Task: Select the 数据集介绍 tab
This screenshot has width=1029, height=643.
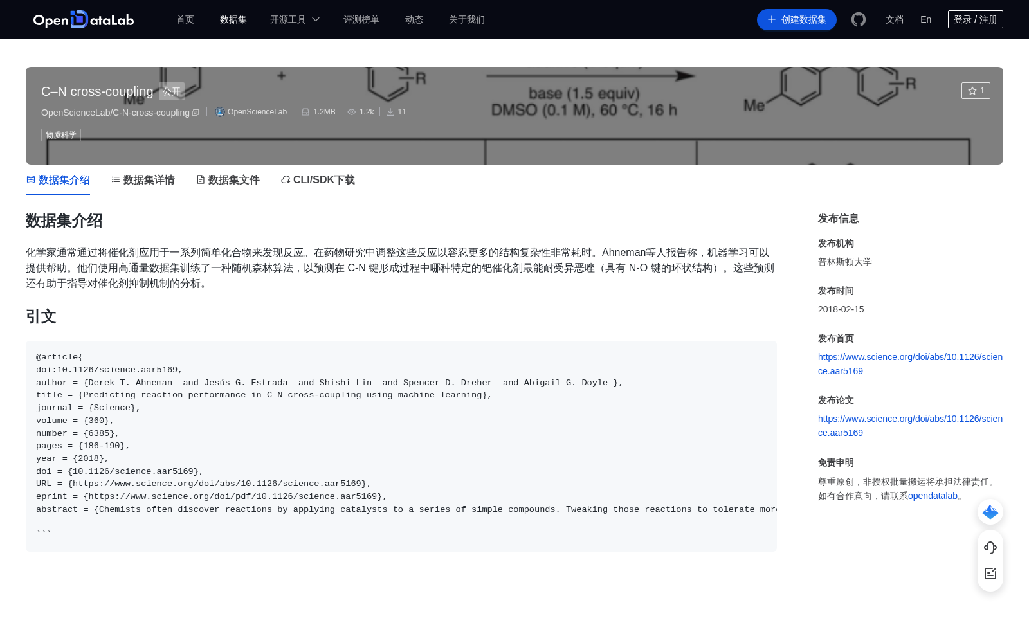Action: point(58,180)
